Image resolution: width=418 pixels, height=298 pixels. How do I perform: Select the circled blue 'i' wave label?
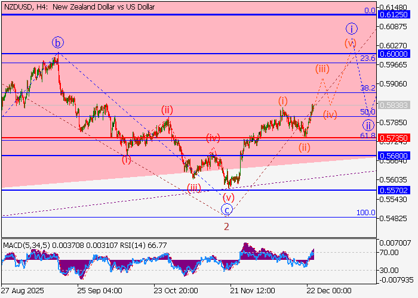pyautogui.click(x=352, y=28)
